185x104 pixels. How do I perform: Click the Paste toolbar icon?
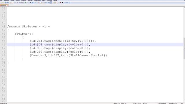point(22,3)
